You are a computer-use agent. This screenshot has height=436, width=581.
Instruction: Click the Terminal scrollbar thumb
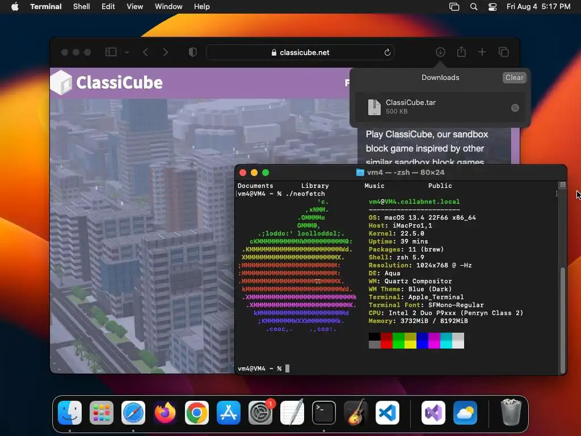point(562,320)
